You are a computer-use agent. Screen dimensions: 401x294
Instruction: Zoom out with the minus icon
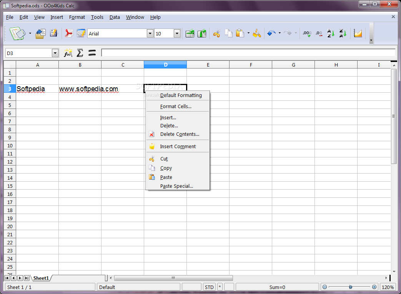(x=324, y=287)
